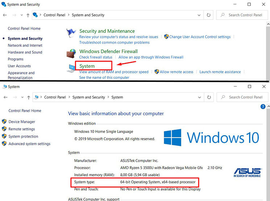This screenshot has height=201, width=270.
Task: Select Hardware and Sound category
Action: [x=25, y=52]
